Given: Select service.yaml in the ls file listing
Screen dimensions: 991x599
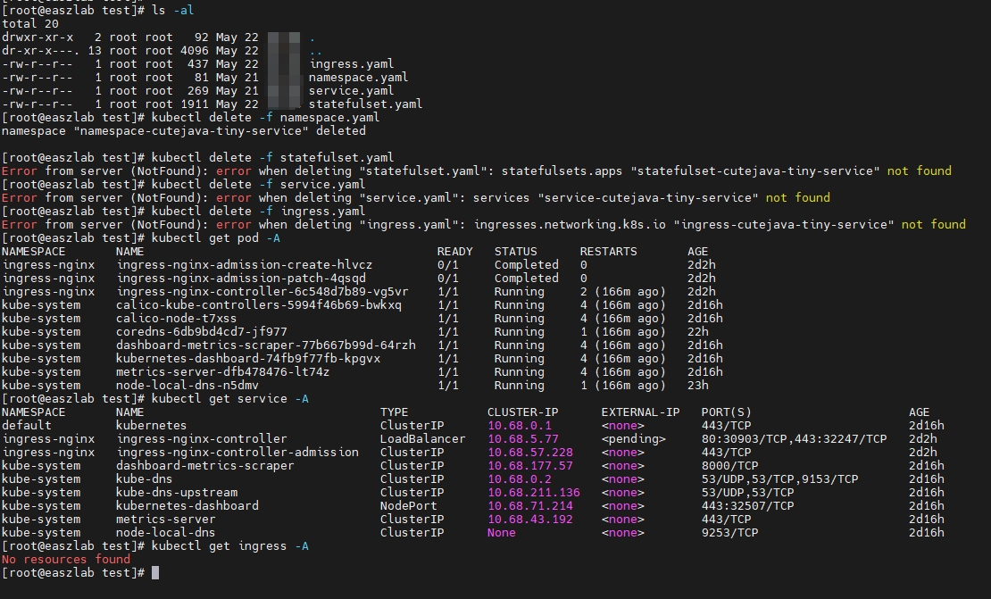Looking at the screenshot, I should point(351,90).
